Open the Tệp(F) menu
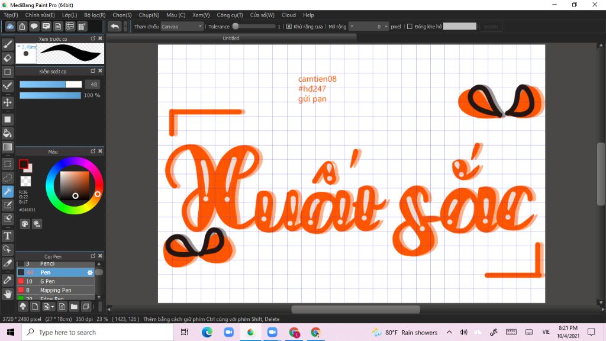 pos(11,15)
